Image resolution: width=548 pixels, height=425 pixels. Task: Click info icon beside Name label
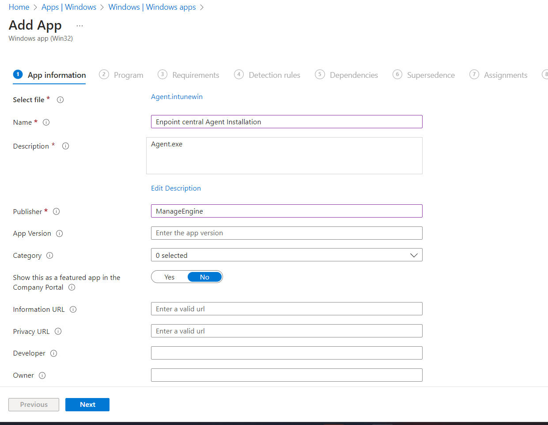46,123
